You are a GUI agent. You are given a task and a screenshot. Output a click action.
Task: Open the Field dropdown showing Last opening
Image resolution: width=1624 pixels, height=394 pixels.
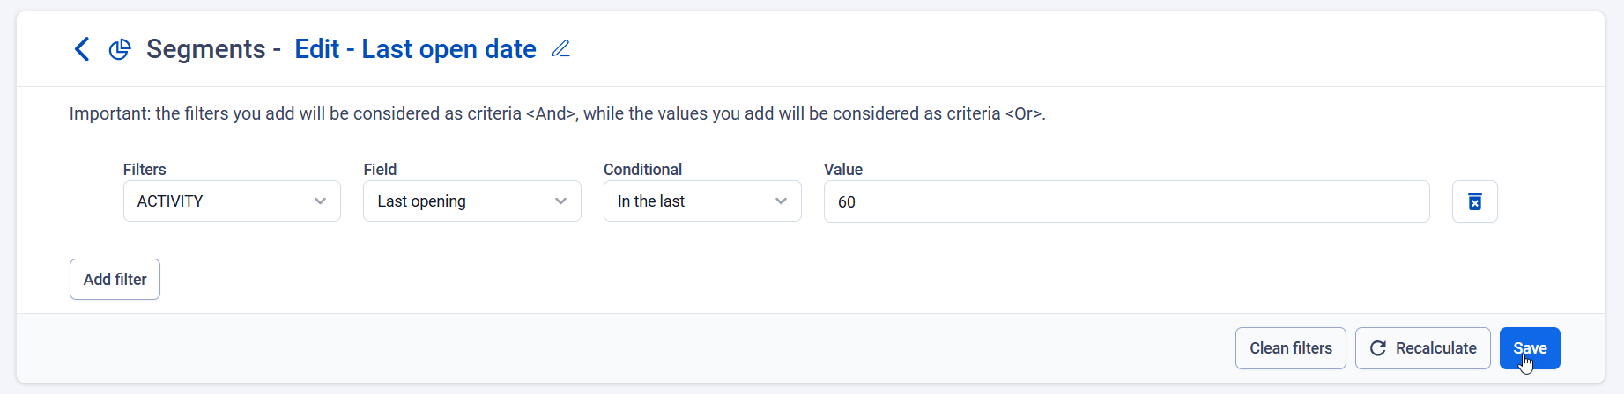471,201
